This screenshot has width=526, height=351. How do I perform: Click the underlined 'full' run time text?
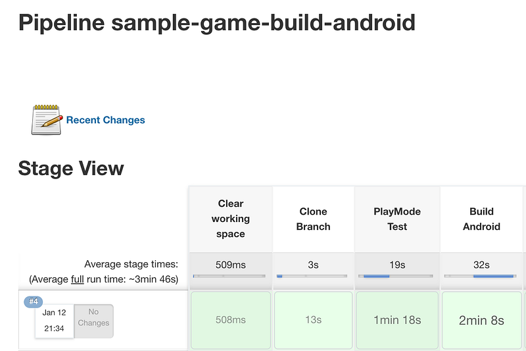(x=78, y=279)
